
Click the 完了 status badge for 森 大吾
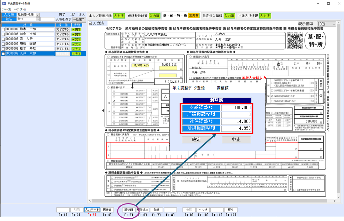point(76,39)
